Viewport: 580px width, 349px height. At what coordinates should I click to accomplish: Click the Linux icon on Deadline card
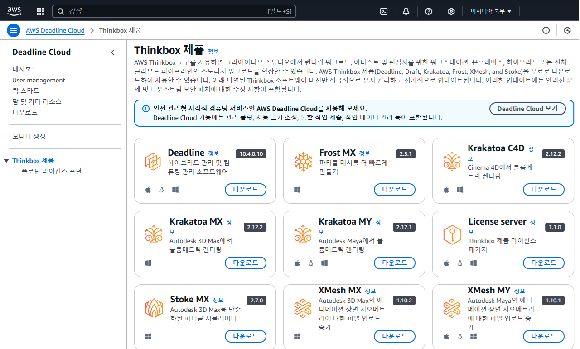pos(162,190)
